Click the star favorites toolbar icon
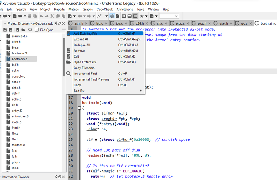 pyautogui.click(x=142, y=16)
